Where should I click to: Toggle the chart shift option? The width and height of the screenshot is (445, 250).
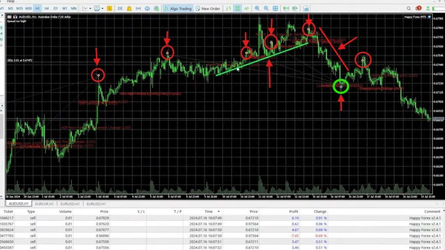tap(294, 8)
